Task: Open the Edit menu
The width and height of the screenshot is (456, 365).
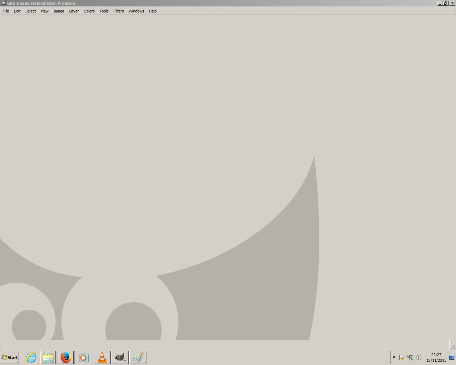Action: (17, 11)
